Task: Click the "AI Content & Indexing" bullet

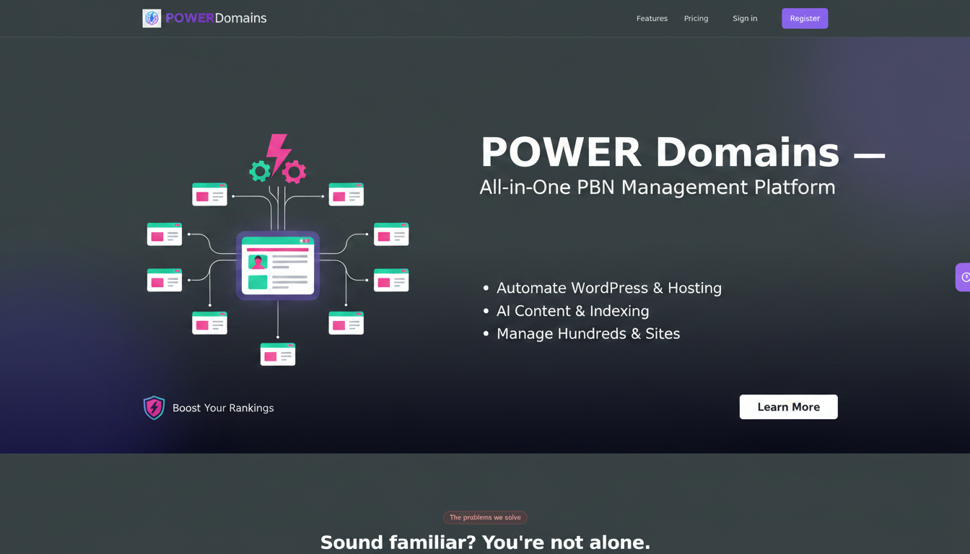Action: tap(573, 311)
